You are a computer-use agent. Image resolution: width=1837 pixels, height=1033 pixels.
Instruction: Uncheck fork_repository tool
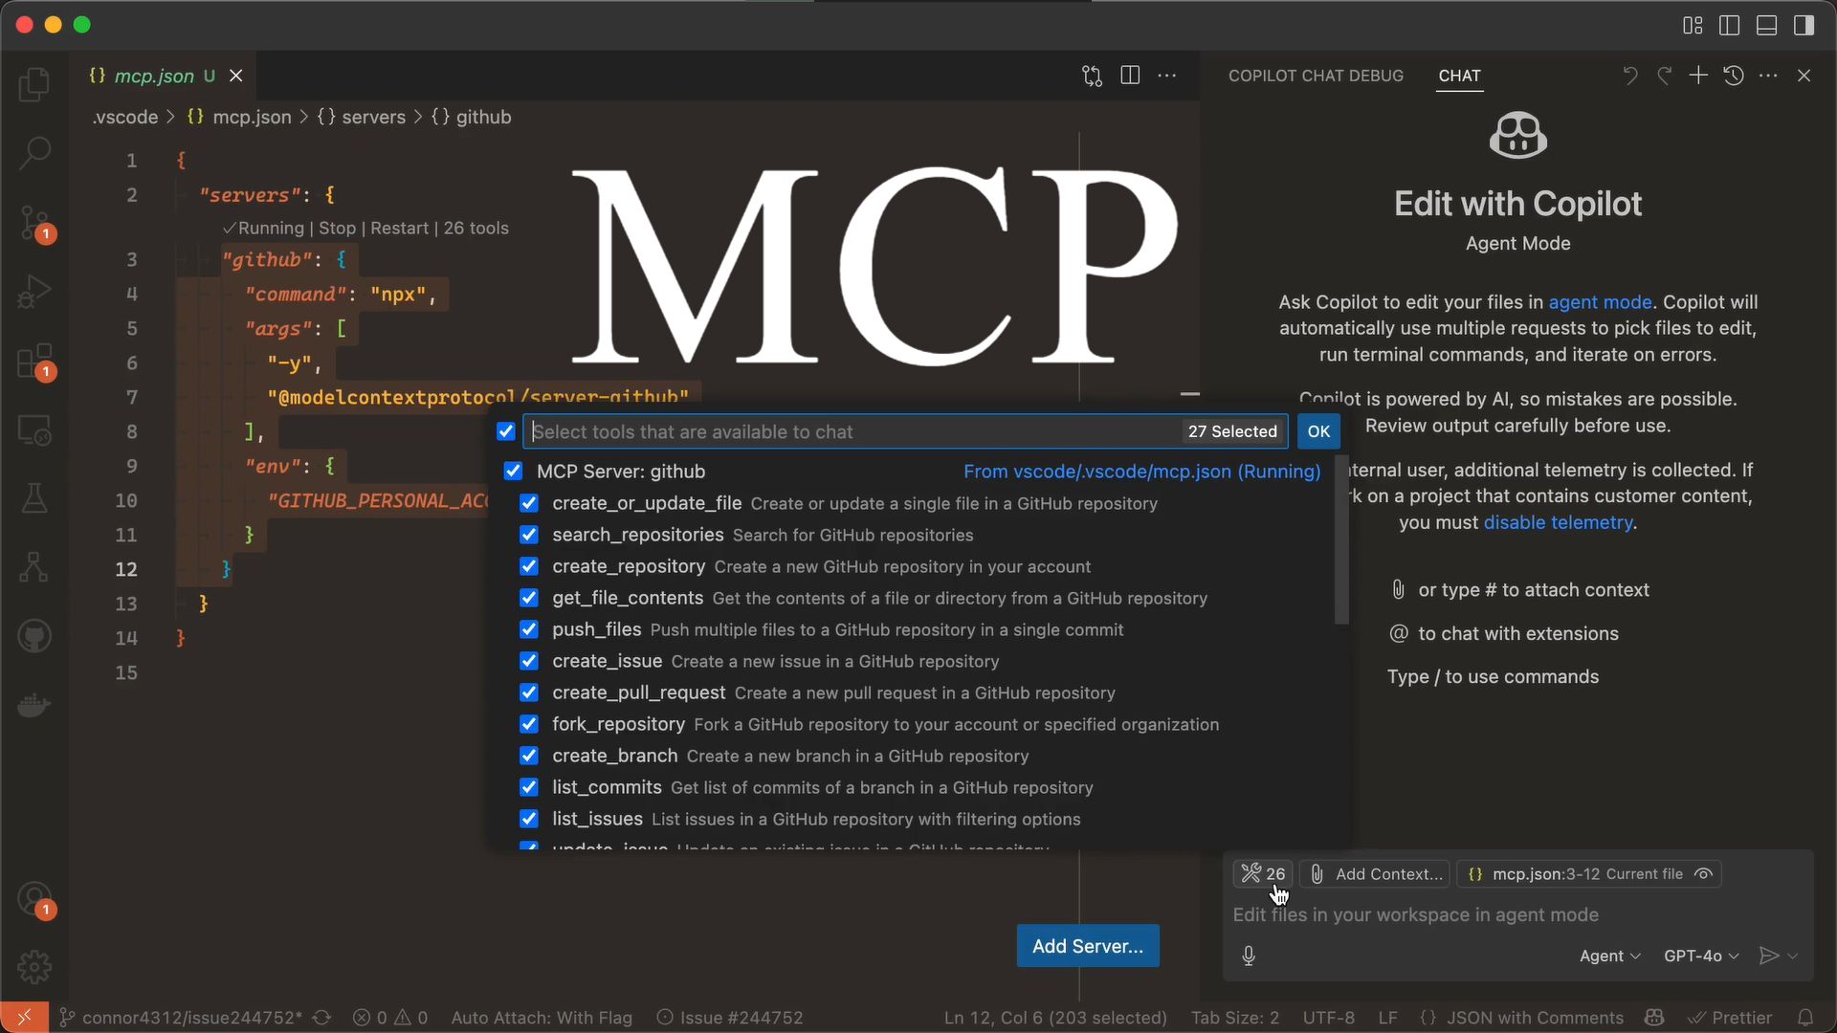click(529, 724)
